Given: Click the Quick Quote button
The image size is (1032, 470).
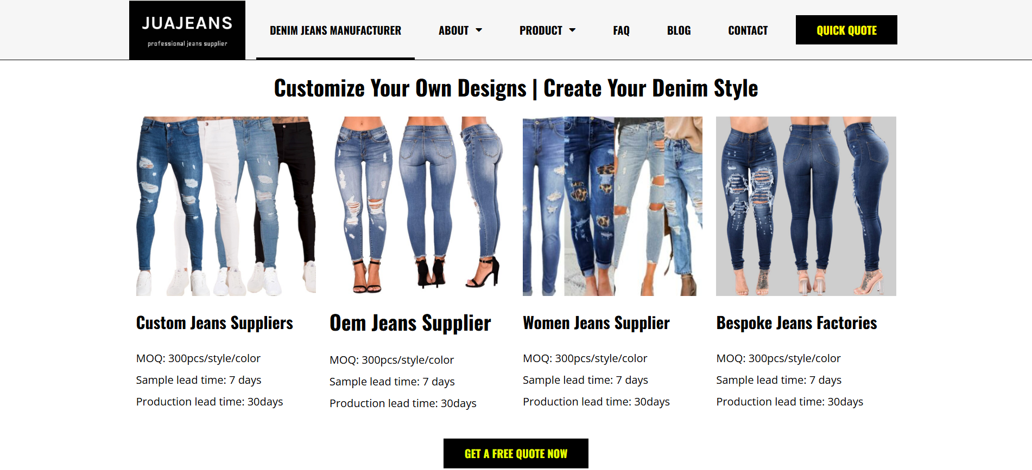Looking at the screenshot, I should [846, 30].
